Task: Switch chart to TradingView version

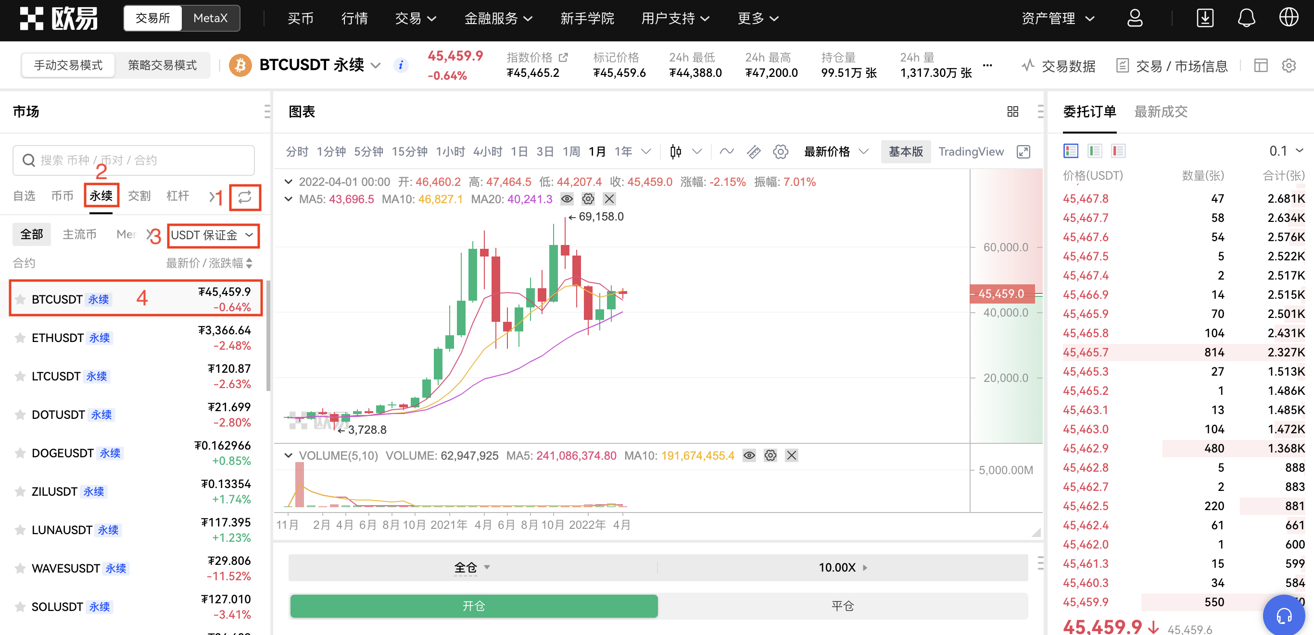Action: click(x=971, y=152)
